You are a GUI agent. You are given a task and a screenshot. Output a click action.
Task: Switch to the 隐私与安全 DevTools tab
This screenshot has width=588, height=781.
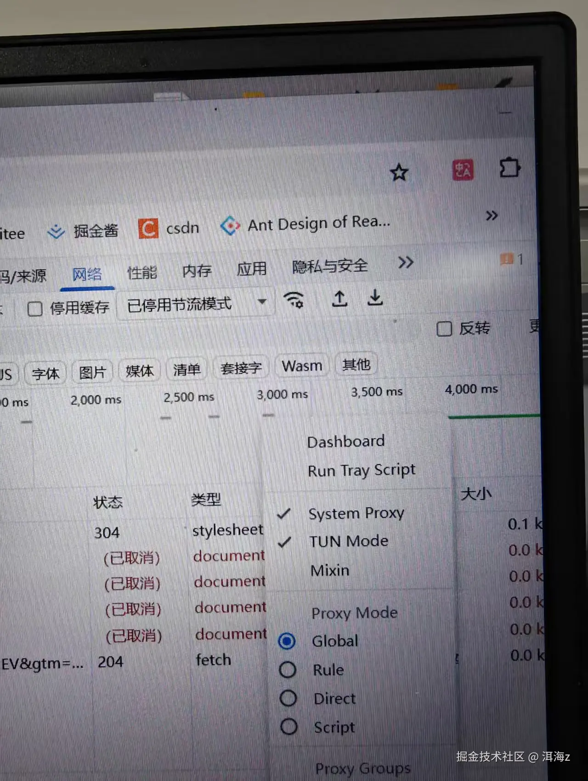pyautogui.click(x=330, y=266)
